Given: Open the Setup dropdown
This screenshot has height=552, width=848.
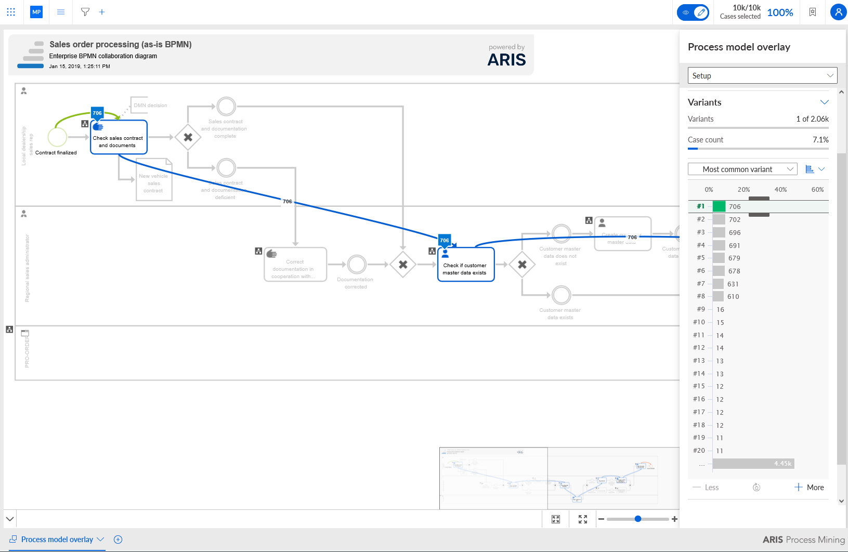Looking at the screenshot, I should [762, 75].
